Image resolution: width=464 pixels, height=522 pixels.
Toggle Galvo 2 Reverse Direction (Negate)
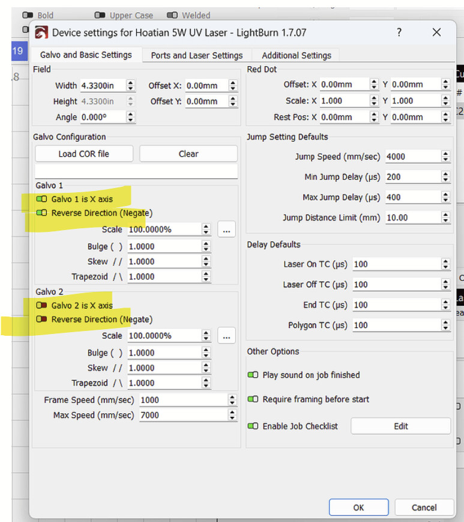[41, 319]
